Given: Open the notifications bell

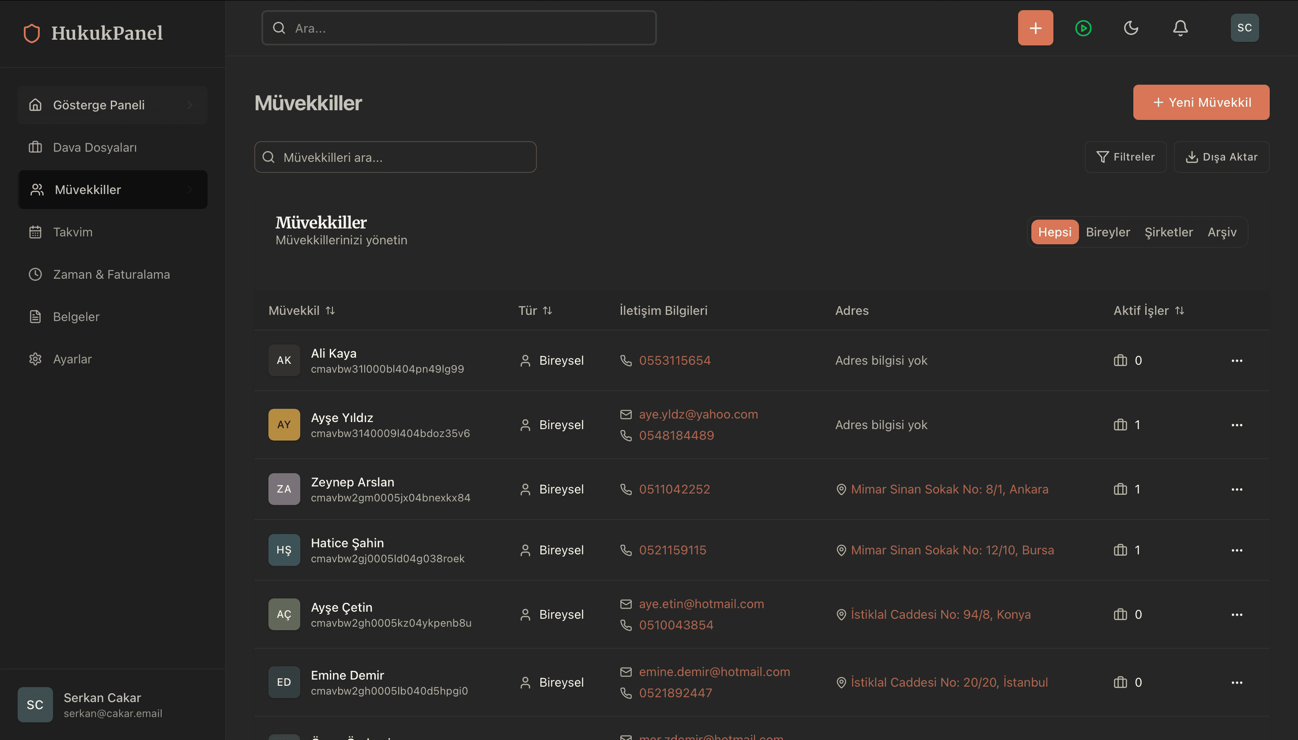Looking at the screenshot, I should pos(1180,28).
